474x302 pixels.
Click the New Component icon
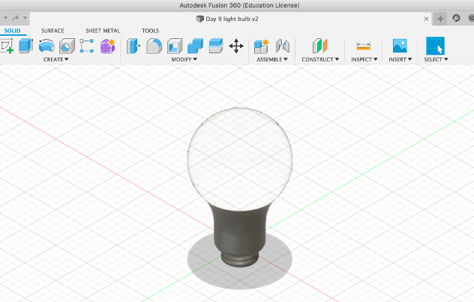coord(262,46)
